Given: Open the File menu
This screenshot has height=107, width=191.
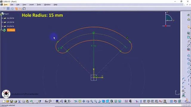Looking at the screenshot, I should (12, 5).
